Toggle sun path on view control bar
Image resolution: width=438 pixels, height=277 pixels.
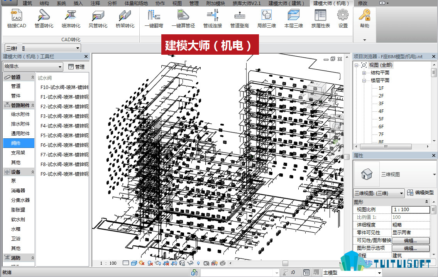pos(142,263)
